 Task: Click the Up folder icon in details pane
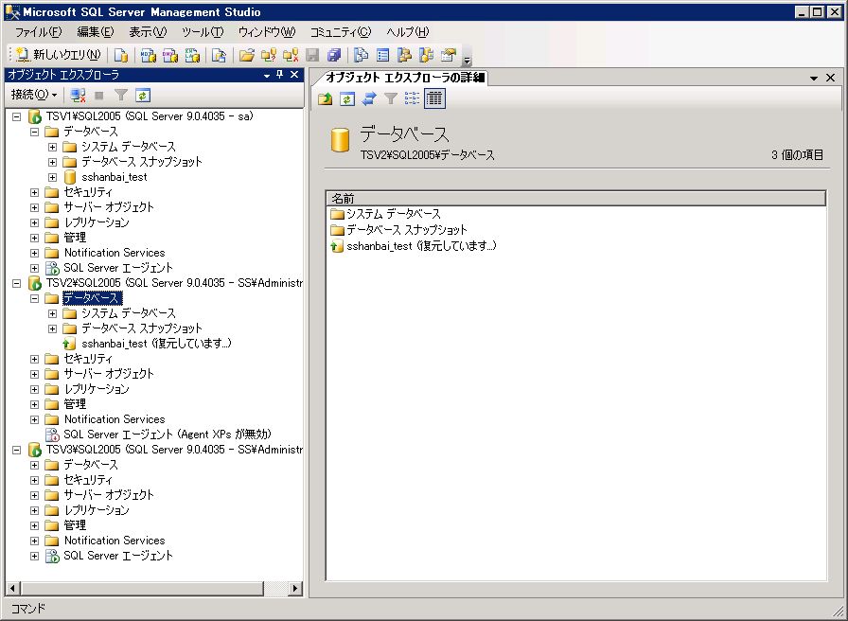pyautogui.click(x=325, y=98)
